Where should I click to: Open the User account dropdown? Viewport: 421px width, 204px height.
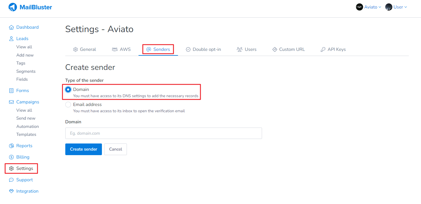(x=396, y=7)
